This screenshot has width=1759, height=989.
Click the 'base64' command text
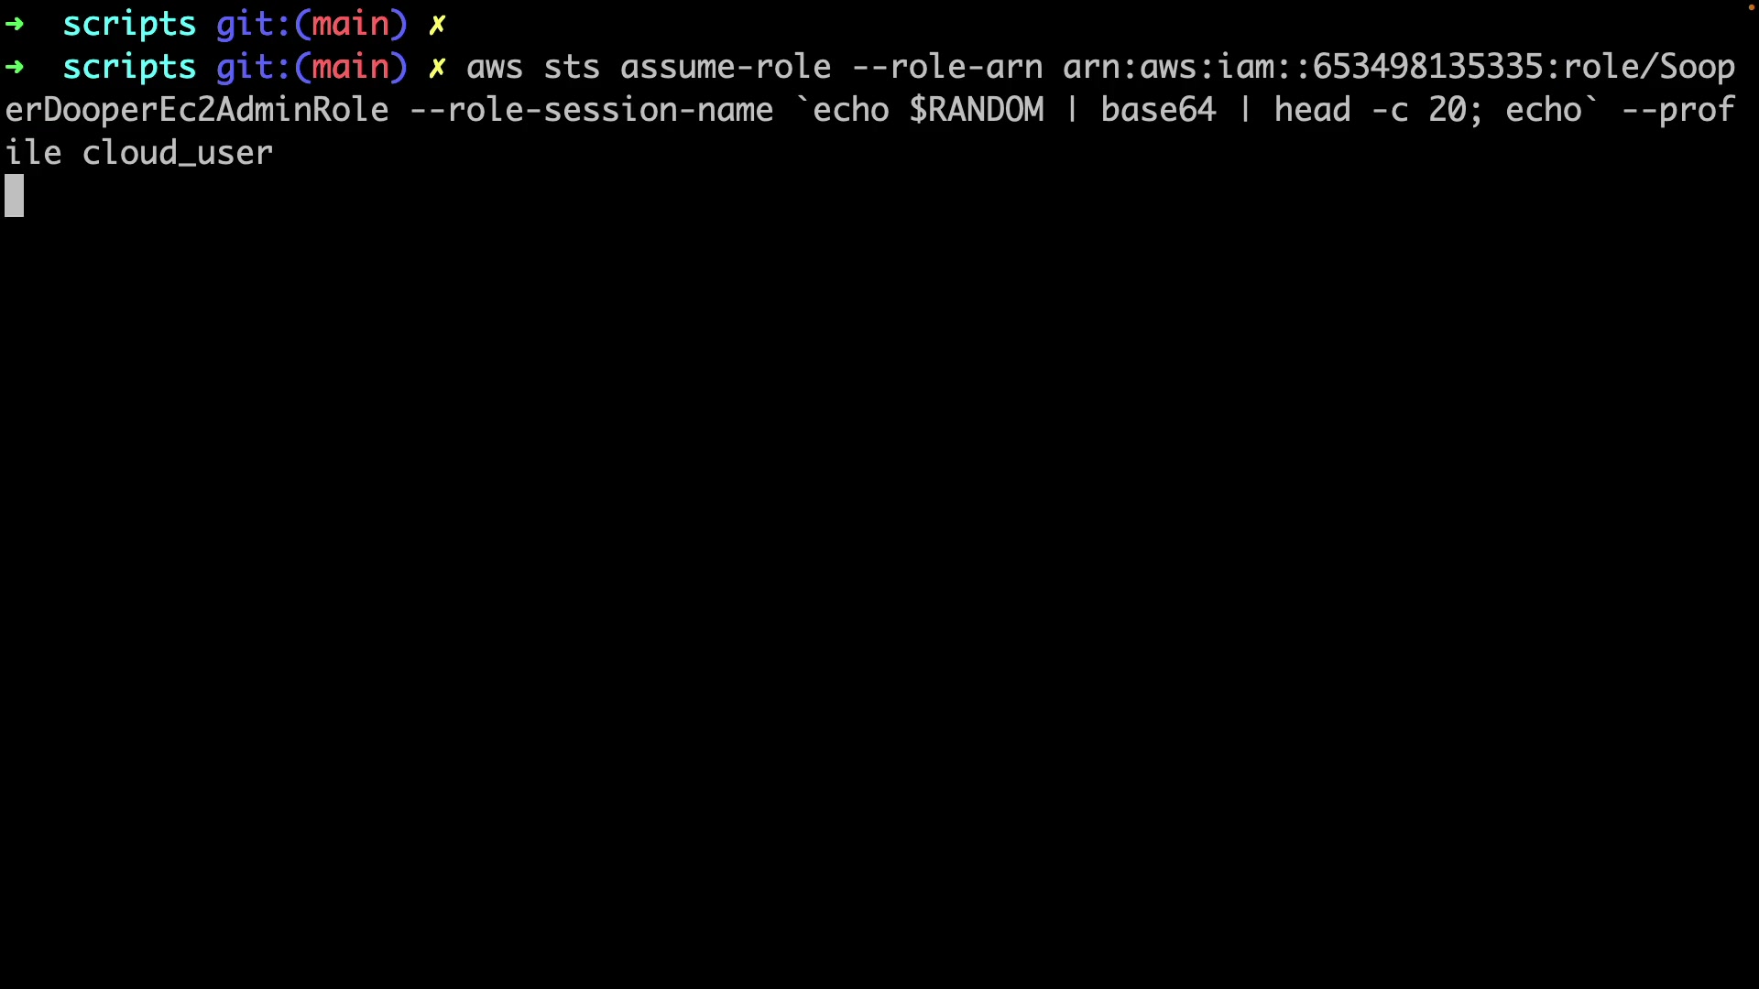(x=1158, y=110)
